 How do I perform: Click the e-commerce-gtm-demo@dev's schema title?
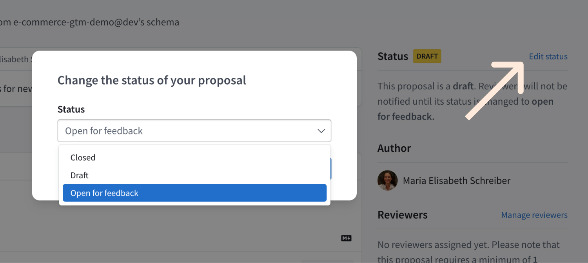tap(90, 22)
